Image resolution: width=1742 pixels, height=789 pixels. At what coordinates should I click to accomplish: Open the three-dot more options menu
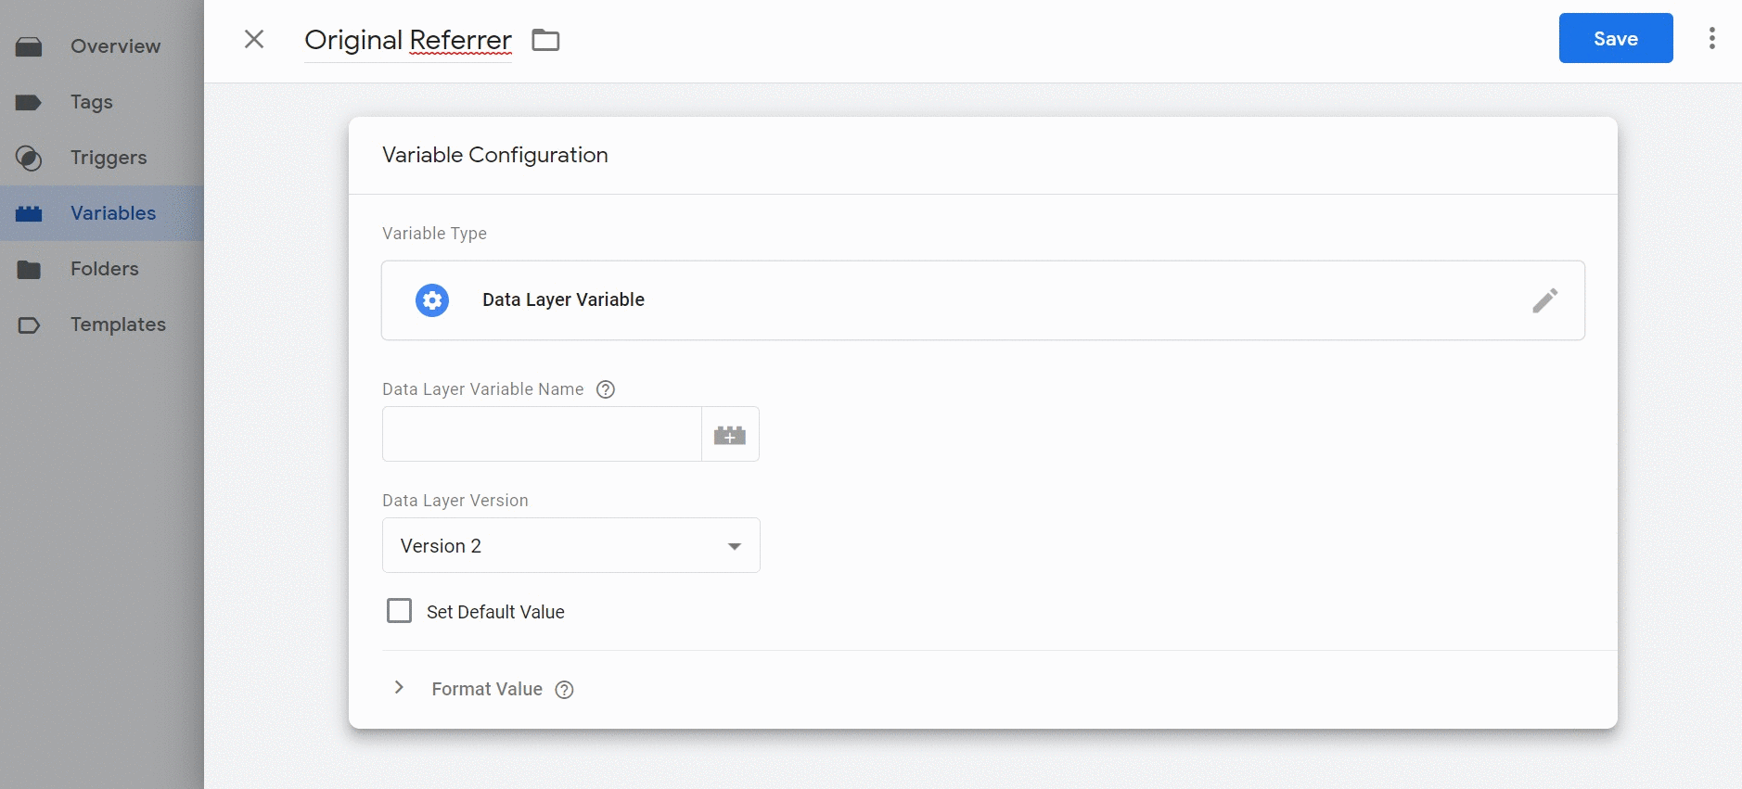(x=1711, y=38)
